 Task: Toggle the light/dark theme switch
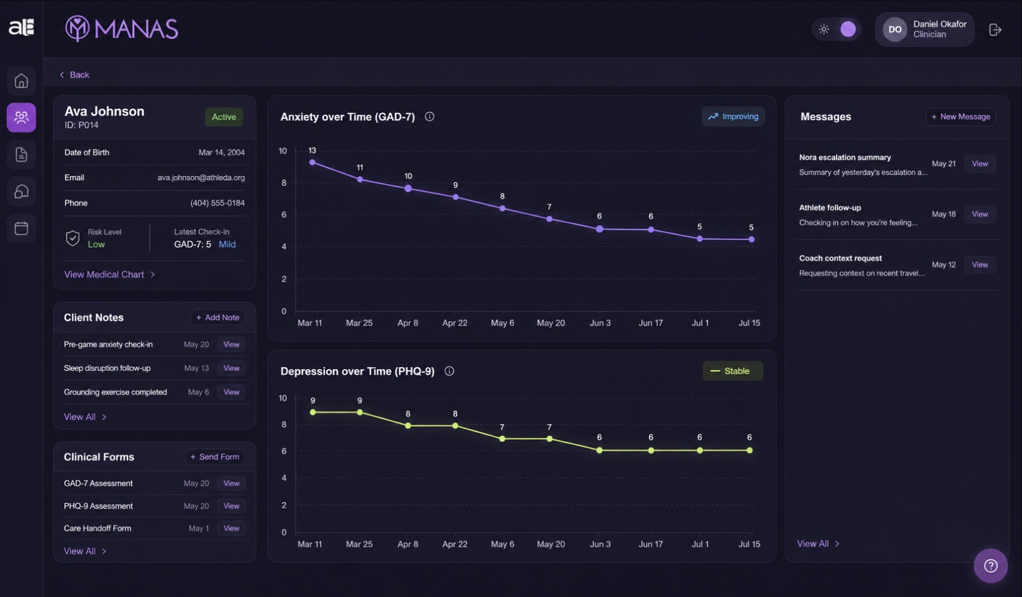(x=836, y=29)
